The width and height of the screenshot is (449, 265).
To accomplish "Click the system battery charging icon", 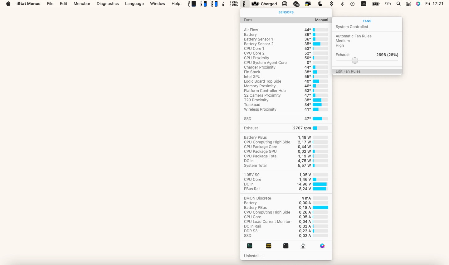I will pos(376,4).
